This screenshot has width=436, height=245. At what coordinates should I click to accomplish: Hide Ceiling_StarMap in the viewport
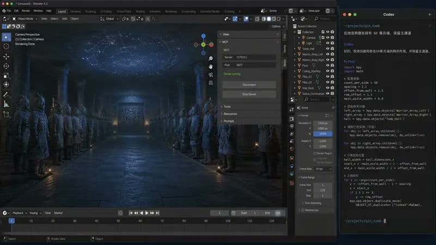[328, 71]
